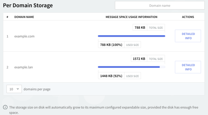Screen dimensions: 208x115
Task: Click the 1448 KB (92%) Used Size label
Action: tap(119, 76)
